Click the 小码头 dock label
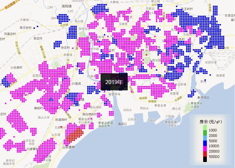The height and width of the screenshot is (168, 235). (x=170, y=116)
